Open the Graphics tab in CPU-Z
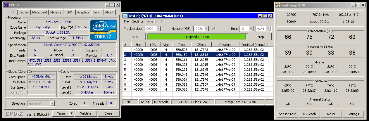The image size is (369, 121). pos(83,12)
